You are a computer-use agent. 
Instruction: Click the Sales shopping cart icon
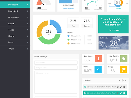point(124,69)
